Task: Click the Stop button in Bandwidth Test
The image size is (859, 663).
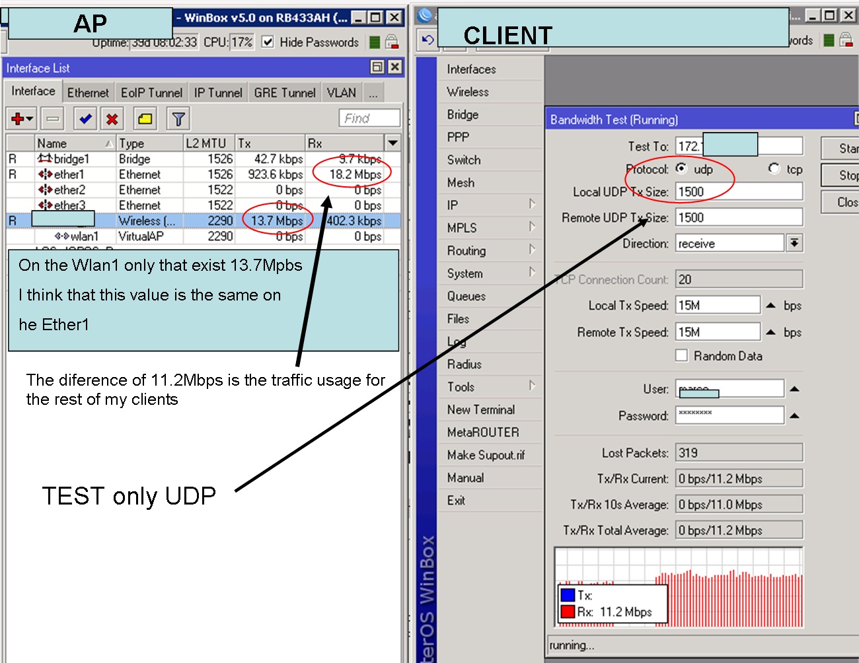Action: [x=840, y=175]
